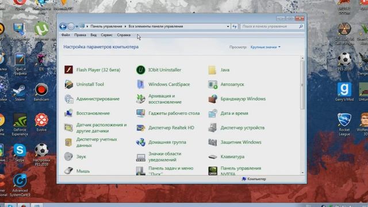Open the Java settings icon
The image size is (368, 207).
point(212,70)
